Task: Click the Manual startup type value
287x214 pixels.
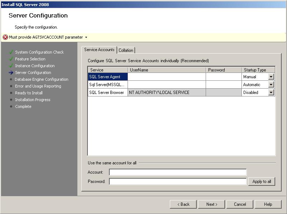Action: pos(250,77)
